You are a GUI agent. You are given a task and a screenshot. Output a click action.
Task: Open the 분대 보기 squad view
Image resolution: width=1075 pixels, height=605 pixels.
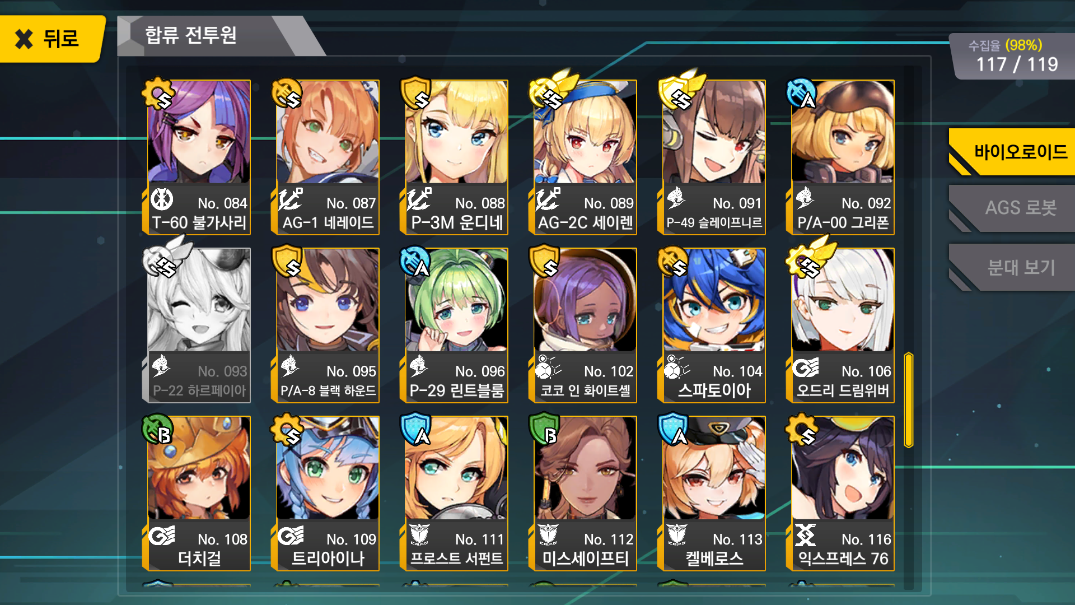[1012, 267]
